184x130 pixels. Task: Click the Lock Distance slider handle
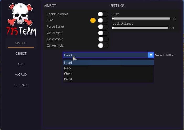coord(113,28)
